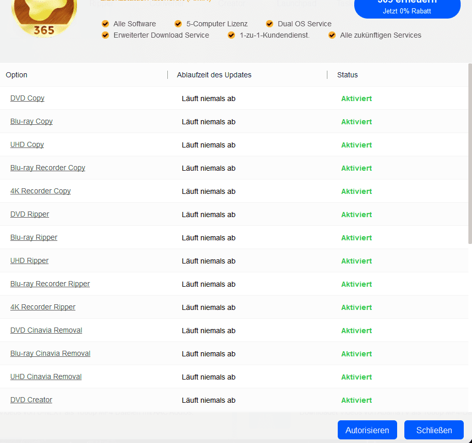
Task: Click the Erweiterter Download Service feature text
Action: click(x=161, y=35)
